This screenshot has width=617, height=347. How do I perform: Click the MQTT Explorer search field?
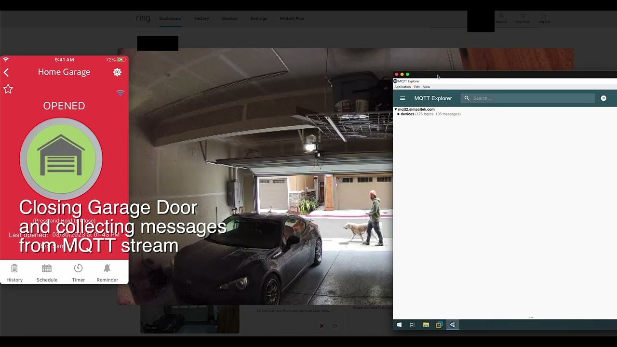(x=528, y=98)
